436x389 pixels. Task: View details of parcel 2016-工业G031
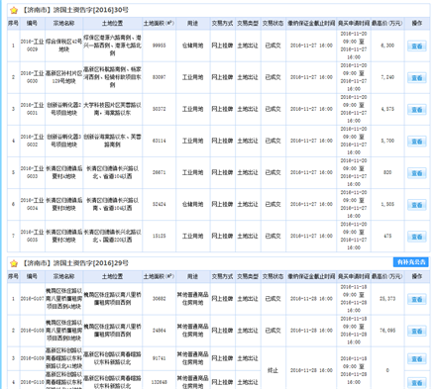(416, 110)
